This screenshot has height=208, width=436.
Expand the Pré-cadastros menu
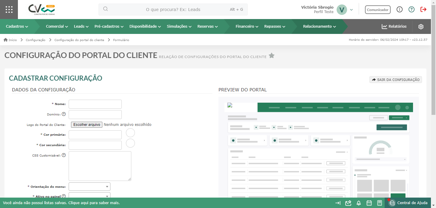pos(109,26)
